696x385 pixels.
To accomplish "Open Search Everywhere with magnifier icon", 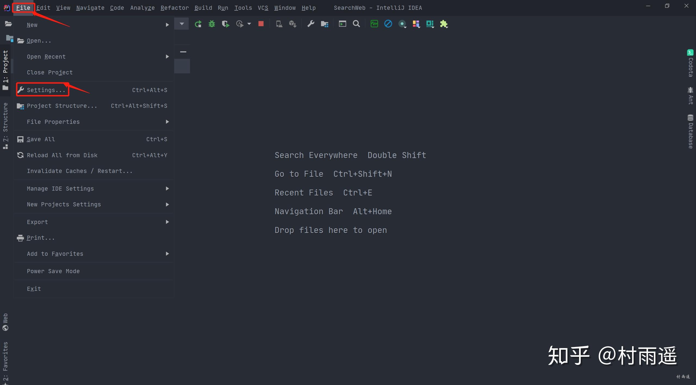I will coord(356,24).
